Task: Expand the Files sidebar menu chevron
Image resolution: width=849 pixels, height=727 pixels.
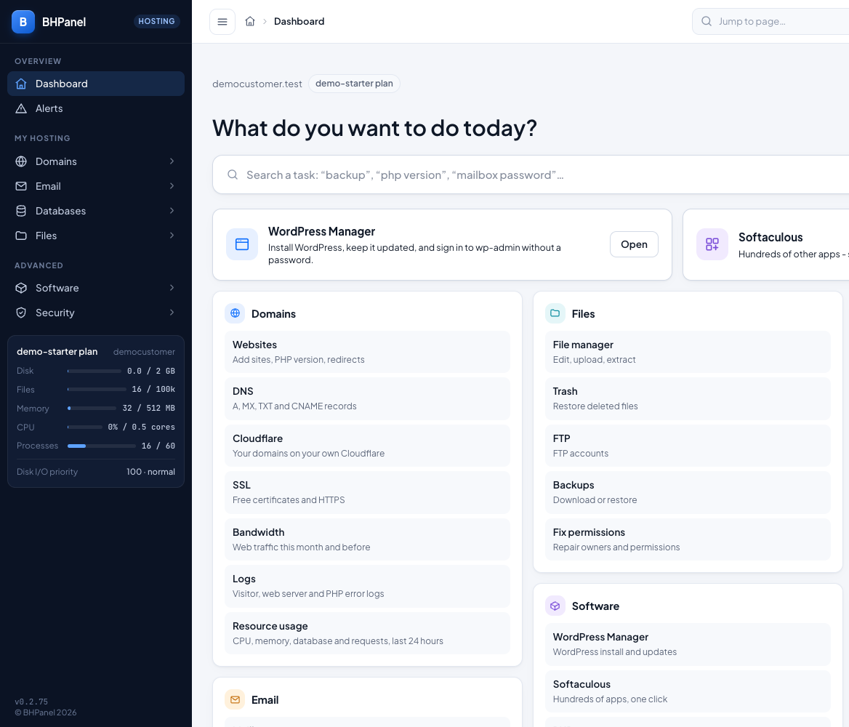Action: coord(172,235)
